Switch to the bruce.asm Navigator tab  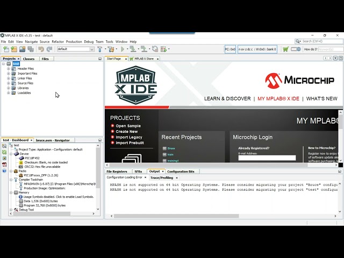click(53, 140)
